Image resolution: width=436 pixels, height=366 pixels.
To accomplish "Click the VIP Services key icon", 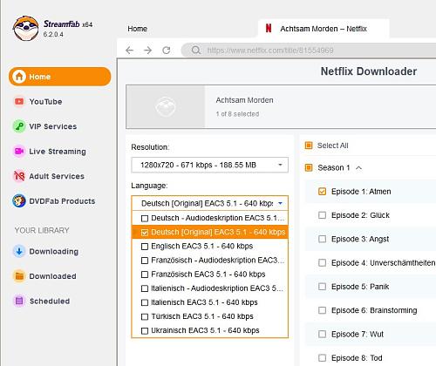I will click(x=19, y=126).
